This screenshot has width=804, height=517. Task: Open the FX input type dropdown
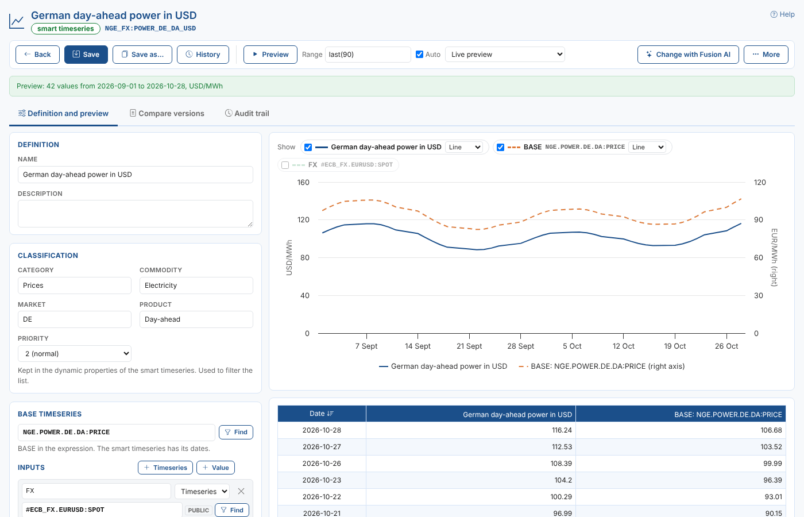(202, 491)
